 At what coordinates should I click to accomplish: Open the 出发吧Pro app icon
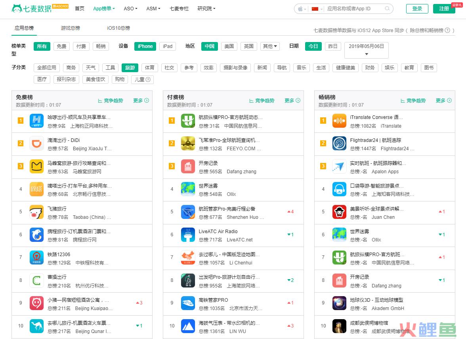188,280
